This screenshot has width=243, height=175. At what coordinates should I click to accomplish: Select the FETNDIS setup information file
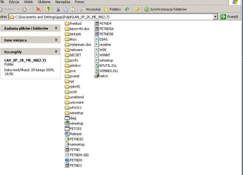(74, 139)
